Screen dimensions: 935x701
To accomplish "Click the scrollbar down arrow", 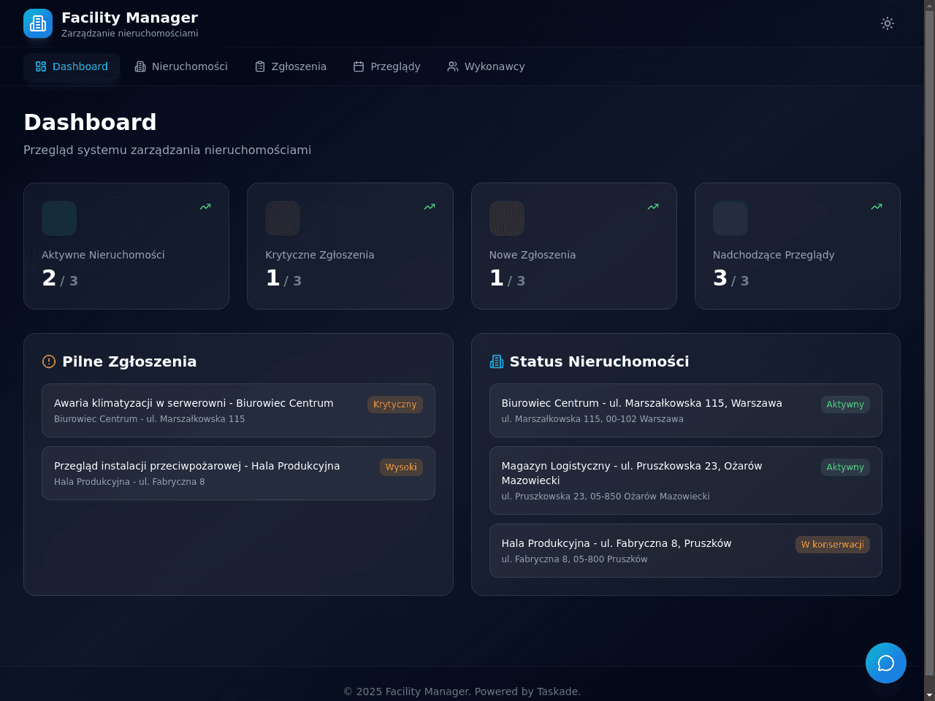I will point(929,695).
